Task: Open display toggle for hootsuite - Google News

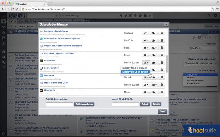Action: point(146,33)
